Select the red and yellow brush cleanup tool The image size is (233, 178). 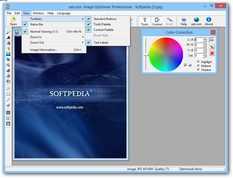click(x=8, y=49)
